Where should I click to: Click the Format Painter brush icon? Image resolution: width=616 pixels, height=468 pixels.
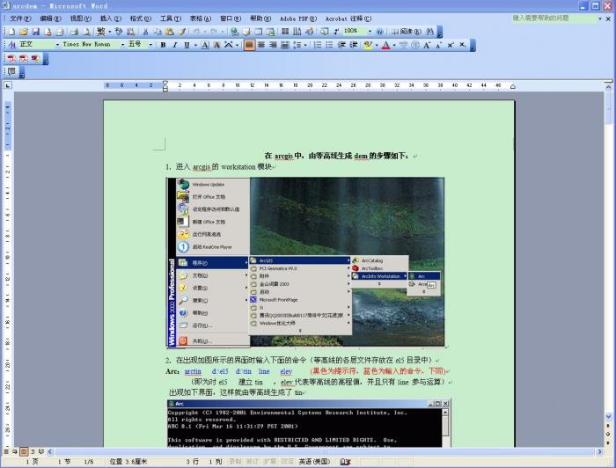point(182,32)
